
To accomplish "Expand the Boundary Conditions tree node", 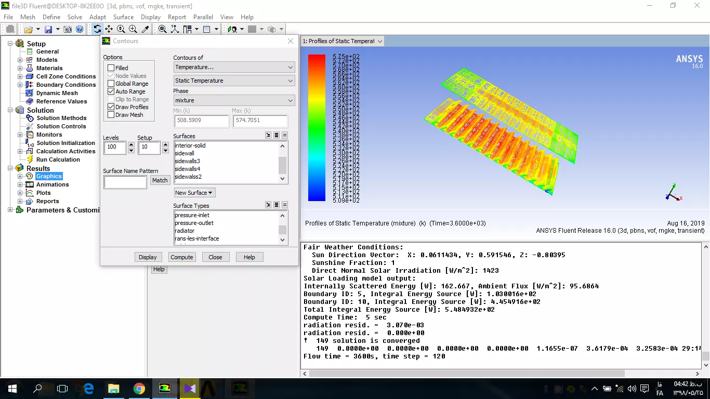I will (x=20, y=85).
